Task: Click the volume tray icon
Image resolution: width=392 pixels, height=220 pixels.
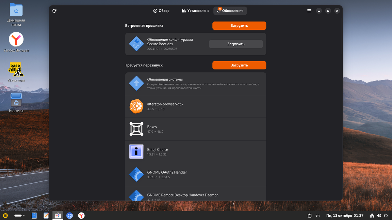Action: [379, 216]
